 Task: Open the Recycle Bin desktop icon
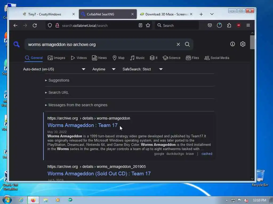pyautogui.click(x=260, y=178)
